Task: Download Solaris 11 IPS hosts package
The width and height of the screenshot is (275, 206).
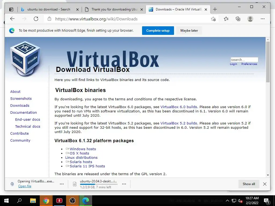Action: coord(87,166)
